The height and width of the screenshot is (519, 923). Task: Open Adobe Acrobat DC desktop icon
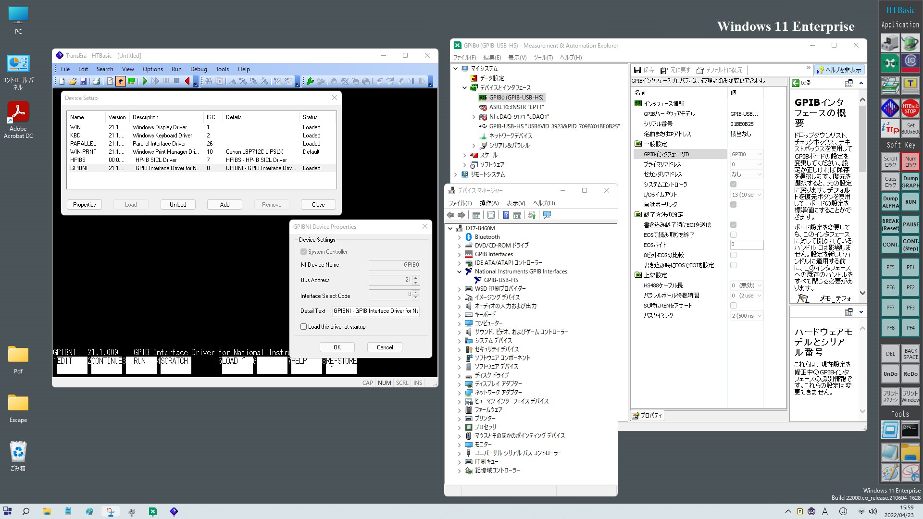(18, 120)
